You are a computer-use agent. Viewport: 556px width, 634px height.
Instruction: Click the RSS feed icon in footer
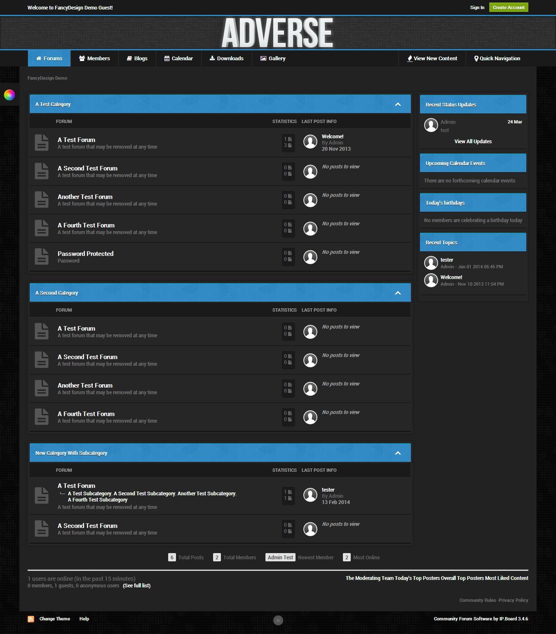[x=31, y=619]
